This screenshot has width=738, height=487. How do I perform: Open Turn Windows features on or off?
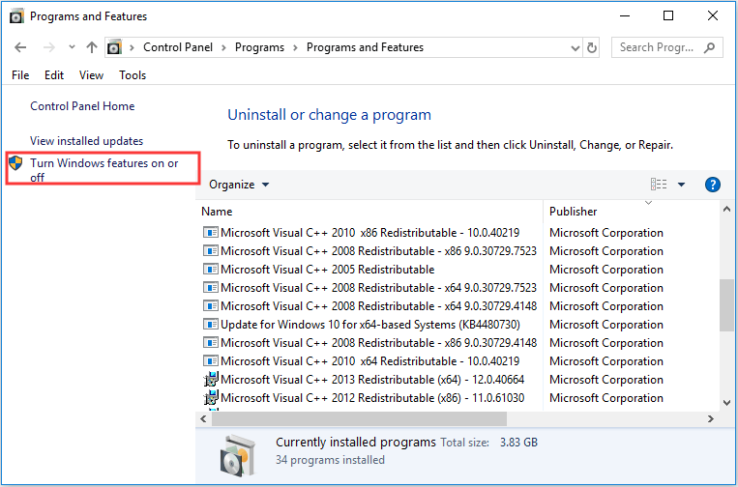click(x=104, y=170)
